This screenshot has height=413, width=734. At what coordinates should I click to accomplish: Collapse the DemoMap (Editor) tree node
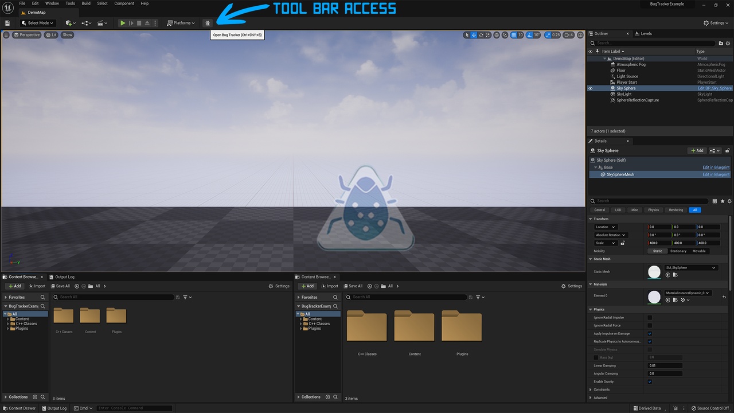[x=604, y=59]
